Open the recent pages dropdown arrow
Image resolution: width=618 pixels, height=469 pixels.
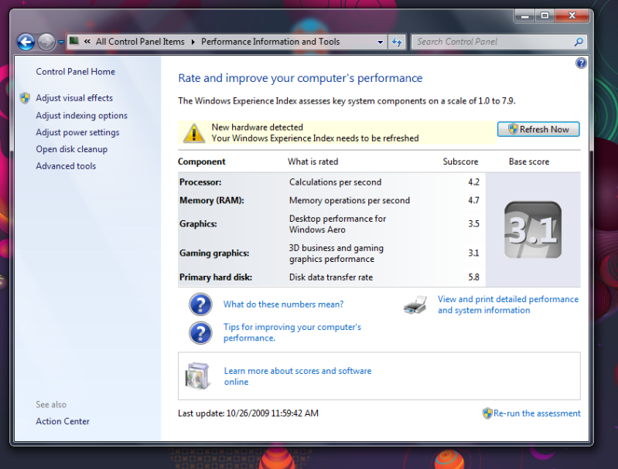[60, 42]
